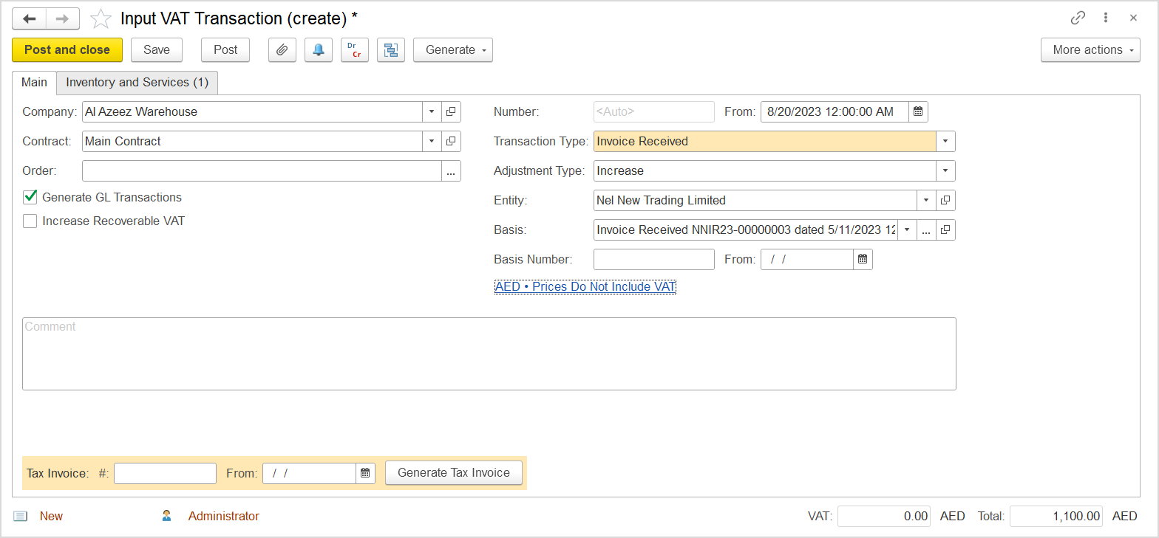Click Generate Tax Invoice button
Screen dimensions: 1159x538
point(454,473)
